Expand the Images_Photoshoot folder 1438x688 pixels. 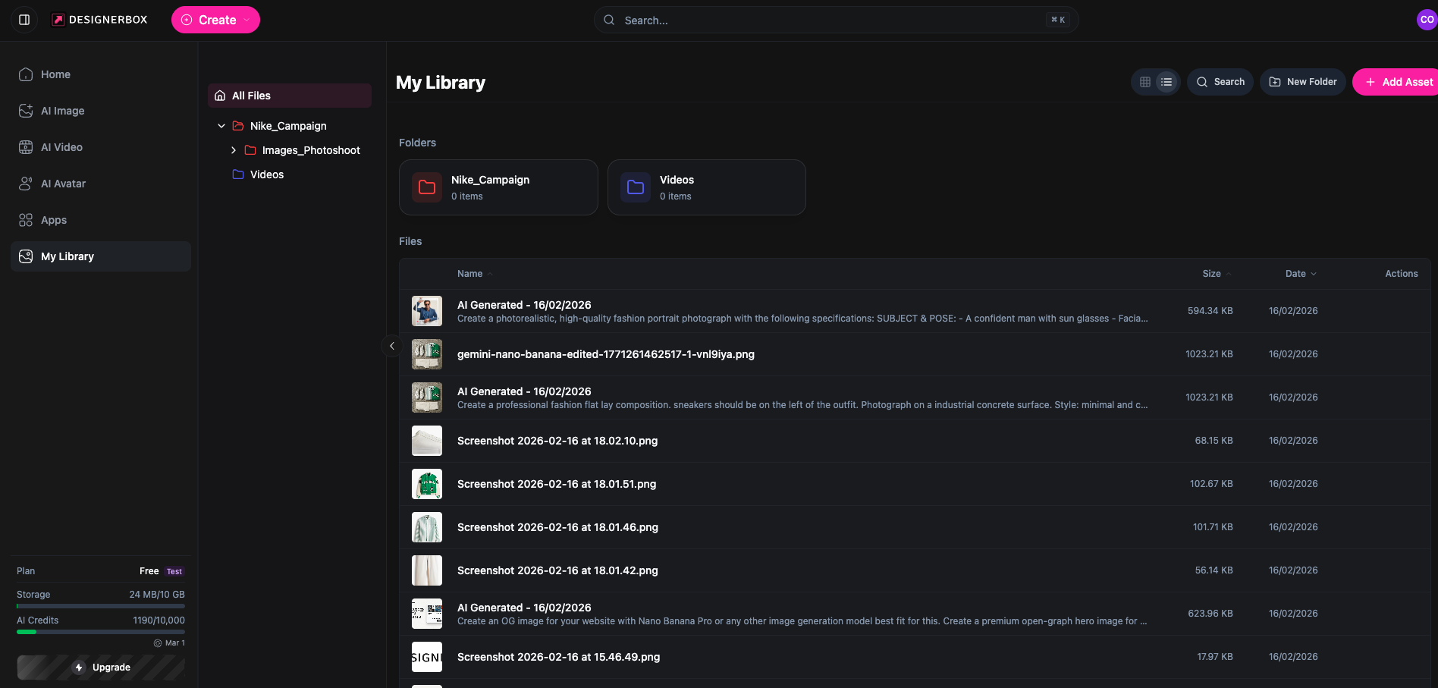234,150
